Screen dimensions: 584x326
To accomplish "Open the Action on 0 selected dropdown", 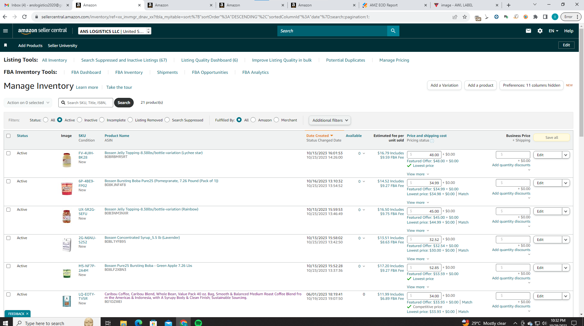I will [x=28, y=102].
